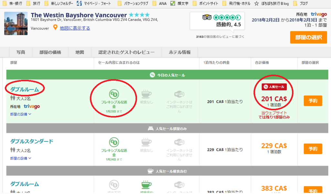Click the ダブルスタンダード room link

(x=32, y=141)
